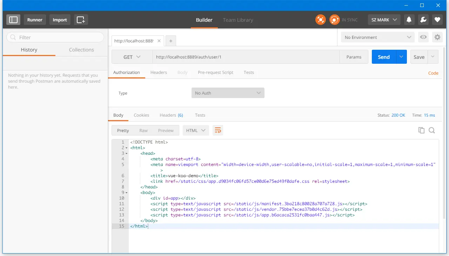Click the 15 ms time value
Image resolution: width=449 pixels, height=256 pixels.
click(429, 115)
